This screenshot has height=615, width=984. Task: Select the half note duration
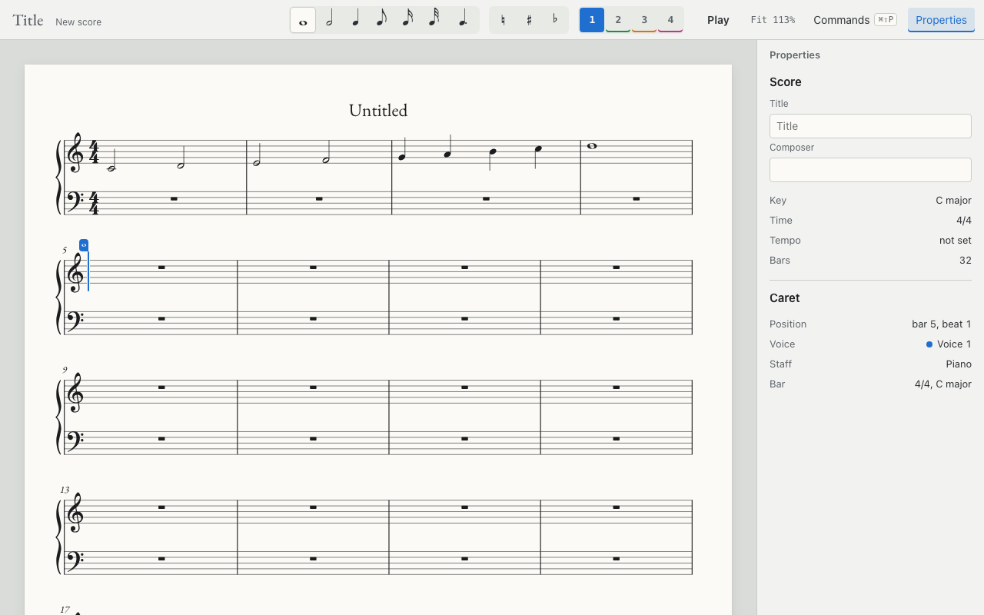coord(329,20)
